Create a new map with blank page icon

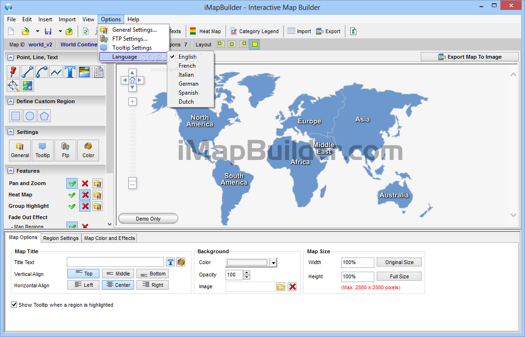pyautogui.click(x=11, y=31)
